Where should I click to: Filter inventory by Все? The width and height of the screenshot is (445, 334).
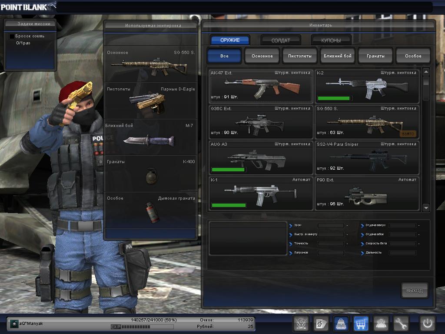click(224, 56)
